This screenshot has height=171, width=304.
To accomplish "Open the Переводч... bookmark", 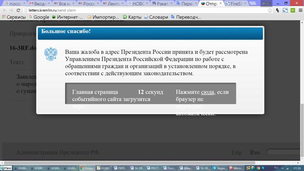I will 186,17.
